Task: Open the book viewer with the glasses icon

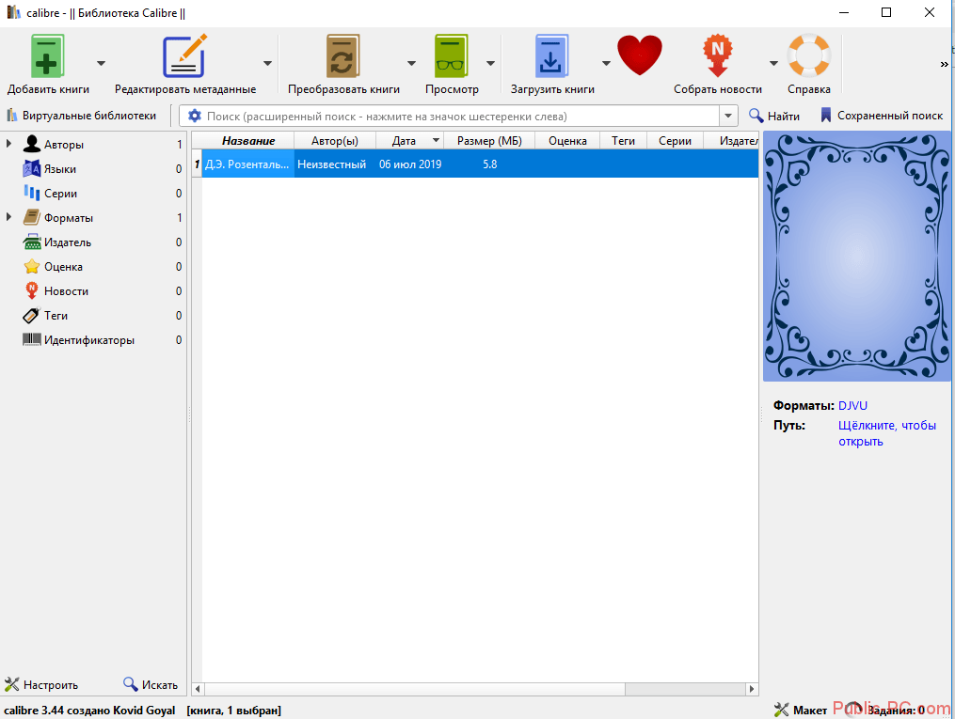Action: pos(452,57)
